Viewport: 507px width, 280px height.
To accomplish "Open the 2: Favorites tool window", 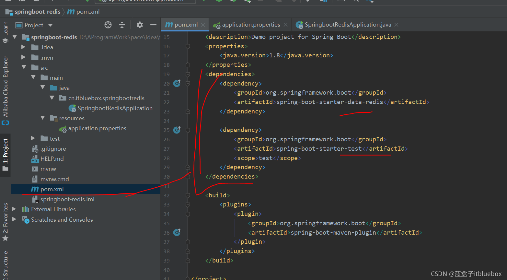I will [x=6, y=222].
